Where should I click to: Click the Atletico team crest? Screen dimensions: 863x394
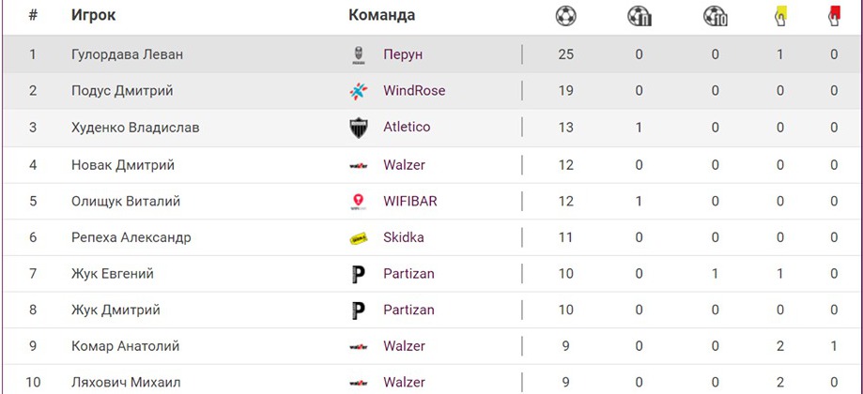point(359,128)
